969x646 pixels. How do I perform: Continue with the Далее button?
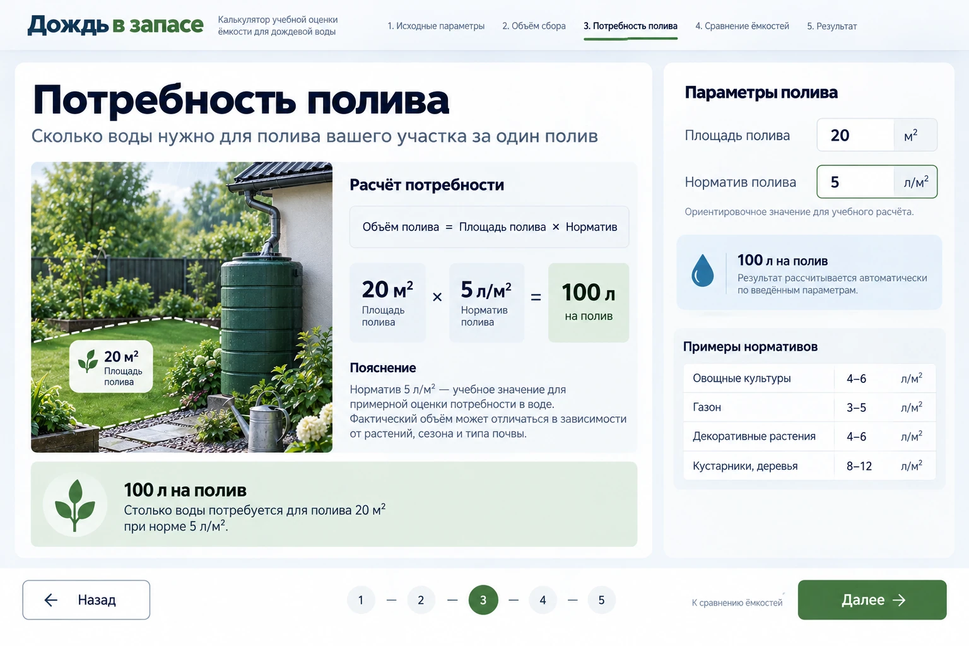(872, 600)
